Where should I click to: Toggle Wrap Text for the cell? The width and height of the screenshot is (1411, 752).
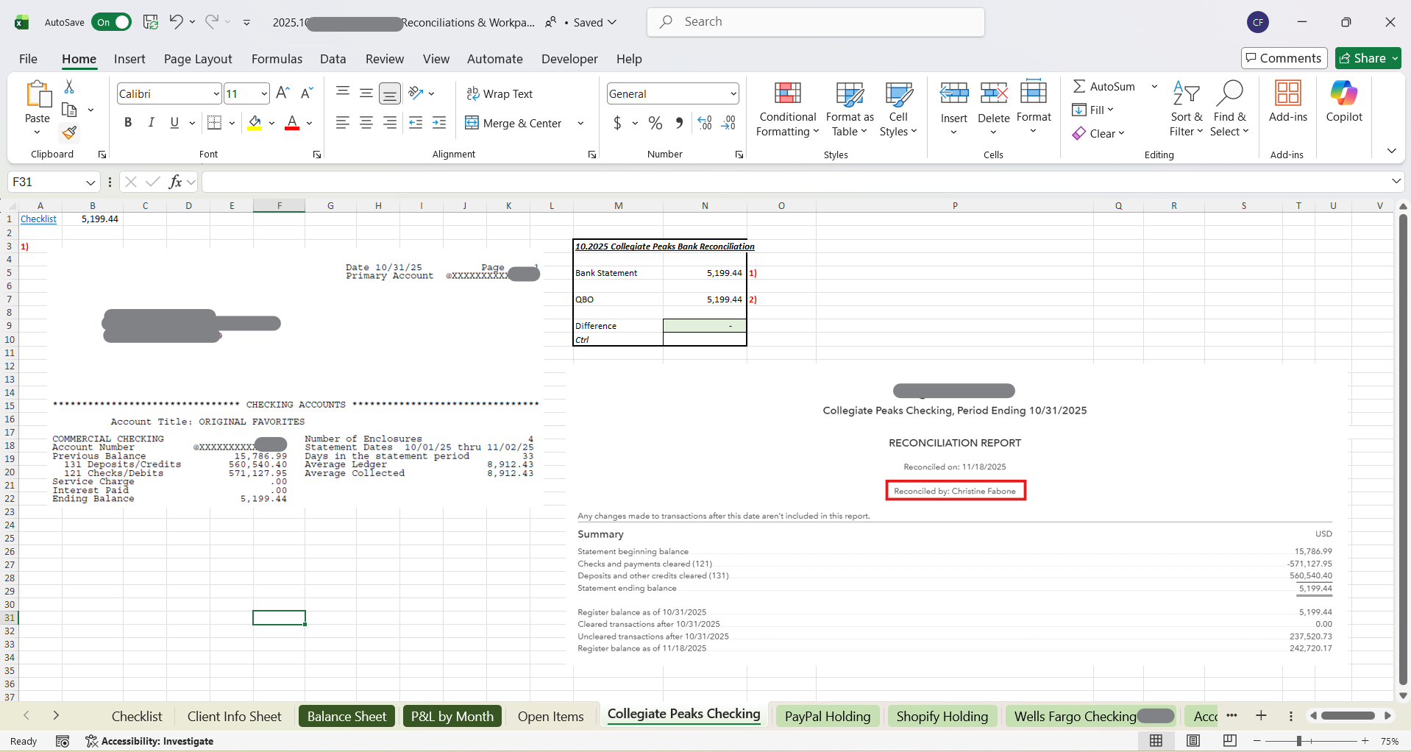(x=500, y=93)
